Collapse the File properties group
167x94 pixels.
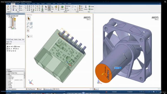tap(7, 74)
